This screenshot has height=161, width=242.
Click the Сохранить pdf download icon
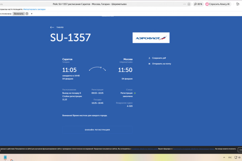point(150,58)
